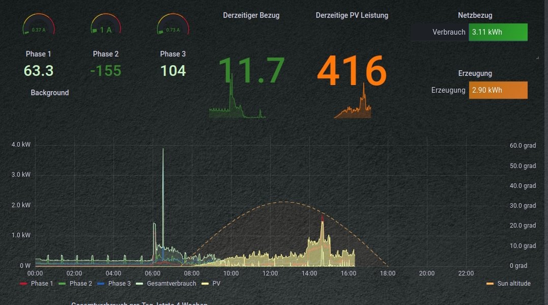This screenshot has height=305, width=548.
Task: Hide the Gesamtverbrauch series via legend label
Action: (171, 284)
